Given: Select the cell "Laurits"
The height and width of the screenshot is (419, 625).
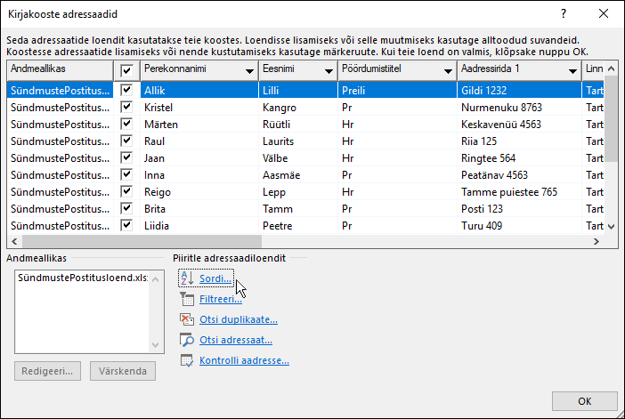Looking at the screenshot, I should tap(298, 141).
